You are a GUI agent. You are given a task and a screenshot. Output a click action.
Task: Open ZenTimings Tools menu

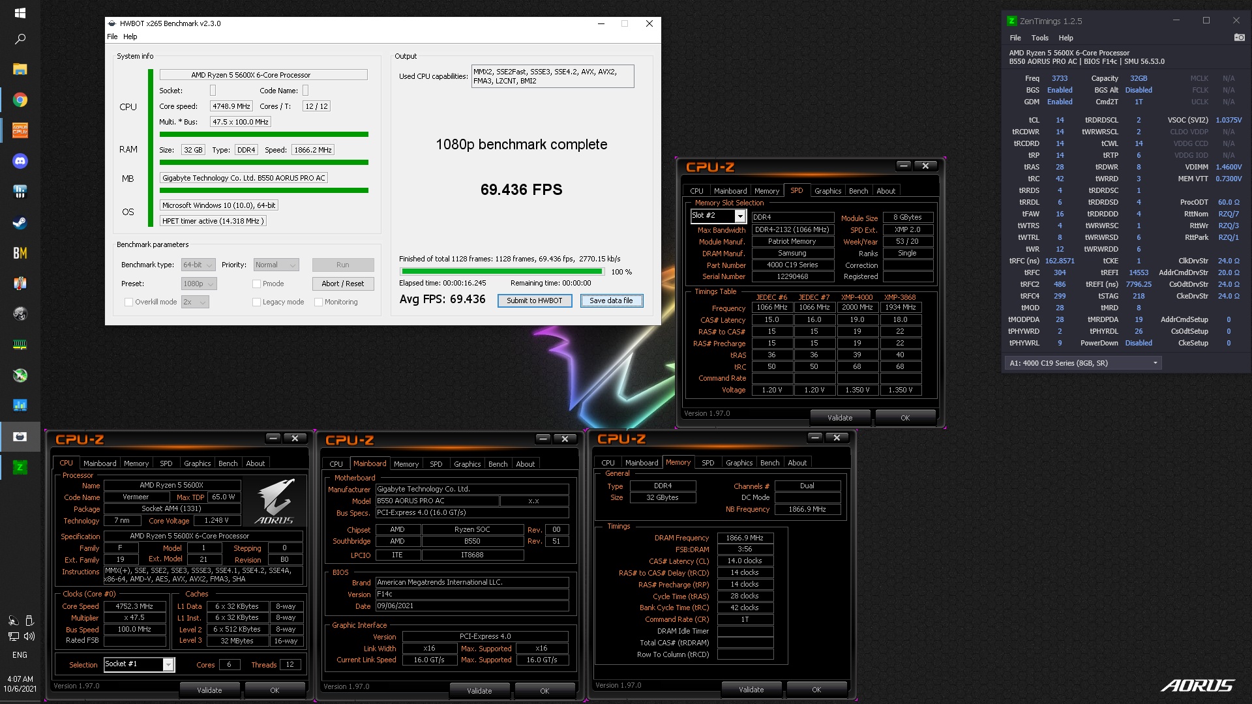coord(1040,38)
